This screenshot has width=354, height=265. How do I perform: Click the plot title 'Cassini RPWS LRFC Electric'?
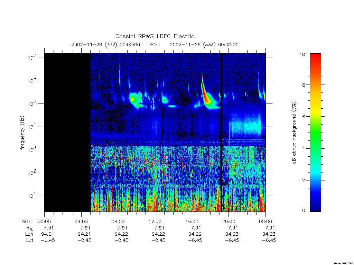pos(155,36)
